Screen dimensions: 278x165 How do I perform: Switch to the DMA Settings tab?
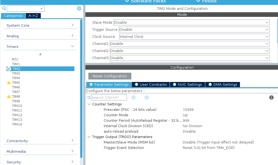(x=222, y=85)
